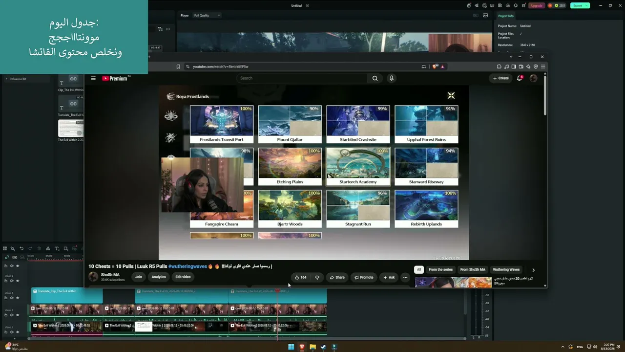Toggle visibility eye on Video 2 track
The width and height of the screenshot is (625, 352).
[18, 315]
